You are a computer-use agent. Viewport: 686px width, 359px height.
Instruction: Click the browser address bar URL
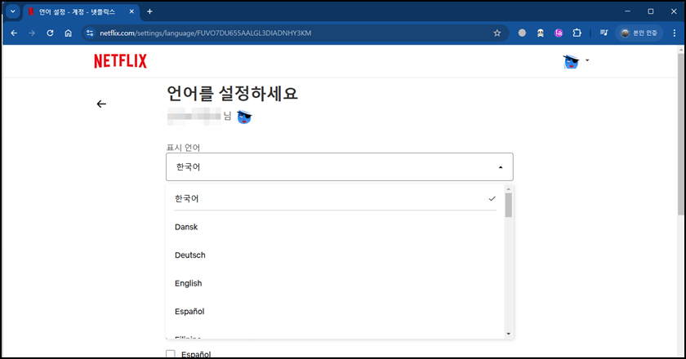point(205,33)
